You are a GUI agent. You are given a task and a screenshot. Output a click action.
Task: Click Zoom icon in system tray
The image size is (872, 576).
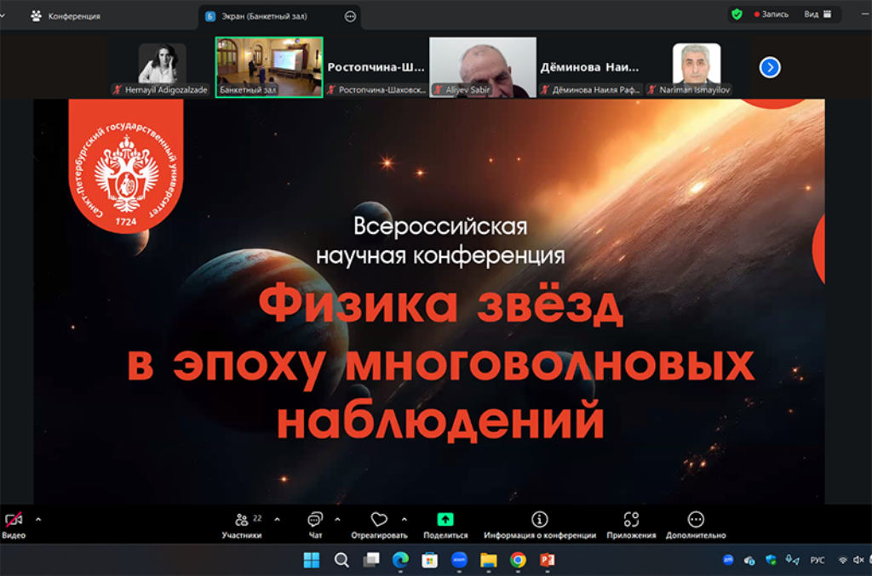click(728, 560)
